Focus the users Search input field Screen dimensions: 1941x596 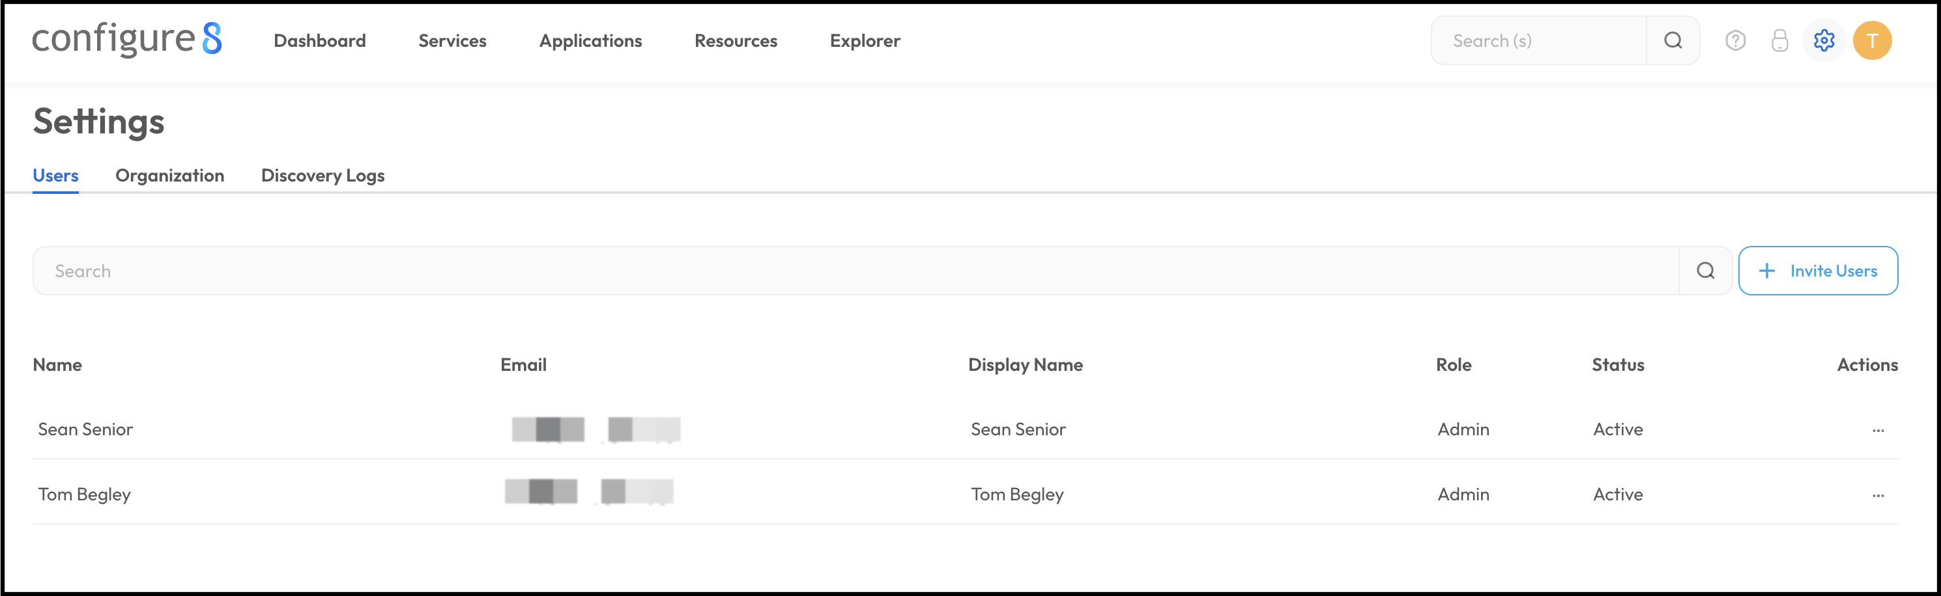(856, 271)
